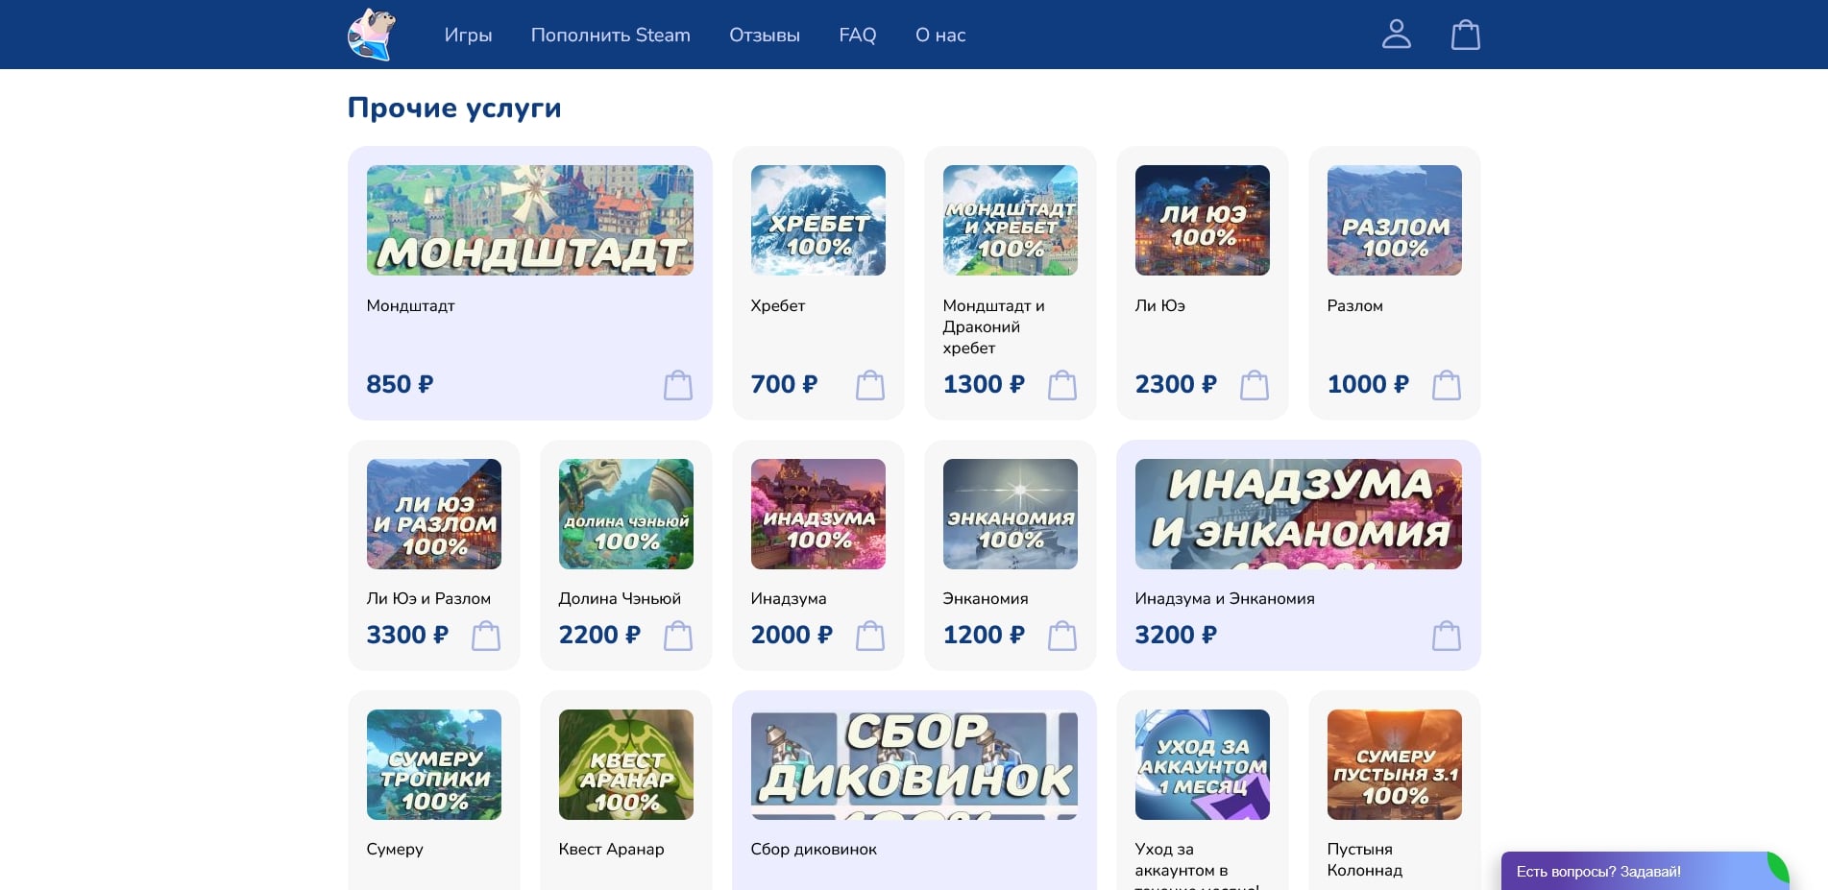Add Хребет to cart via bag icon
Image resolution: width=1828 pixels, height=890 pixels.
[869, 384]
